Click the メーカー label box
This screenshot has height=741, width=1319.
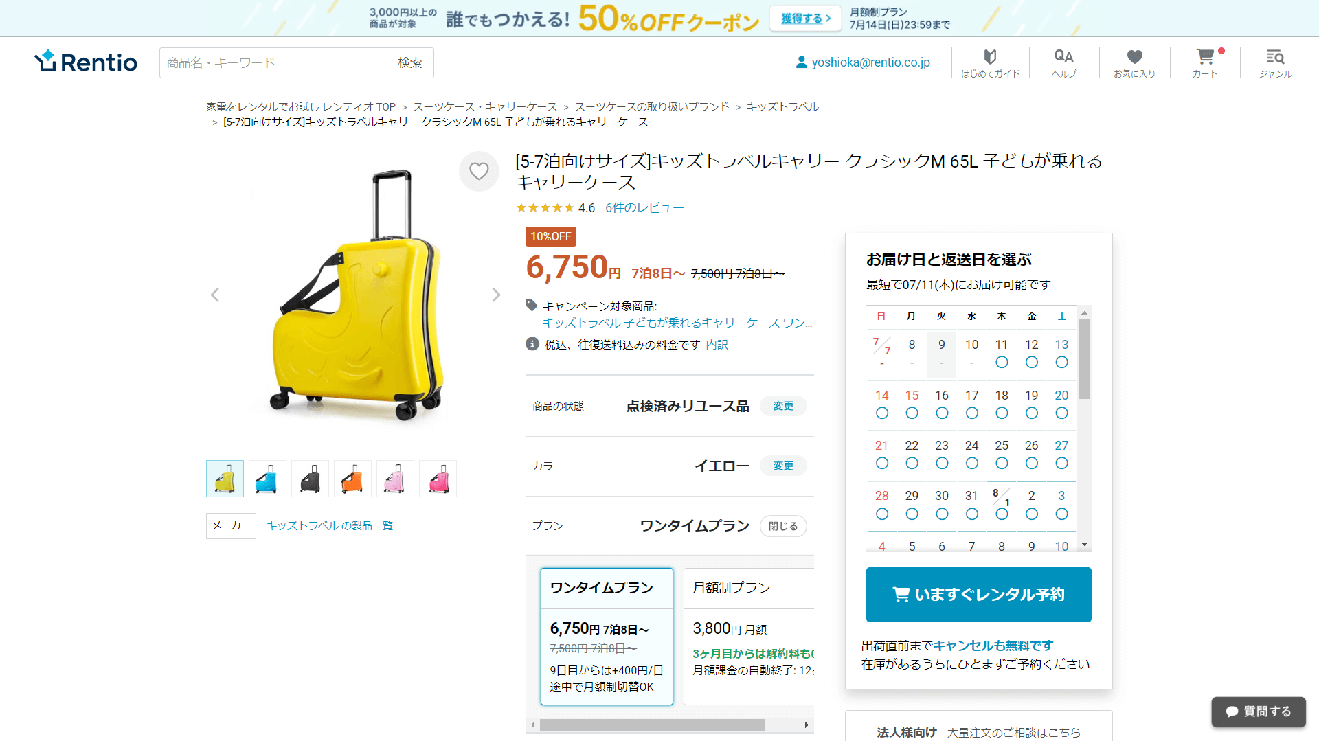(x=231, y=525)
